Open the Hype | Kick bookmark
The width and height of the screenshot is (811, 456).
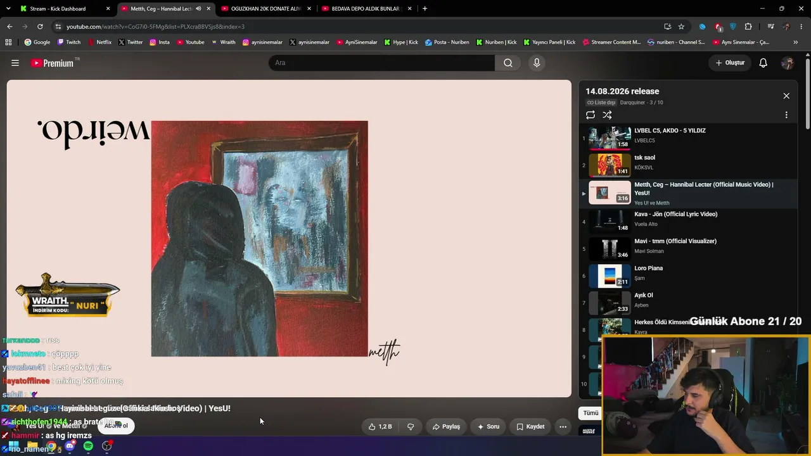point(400,42)
